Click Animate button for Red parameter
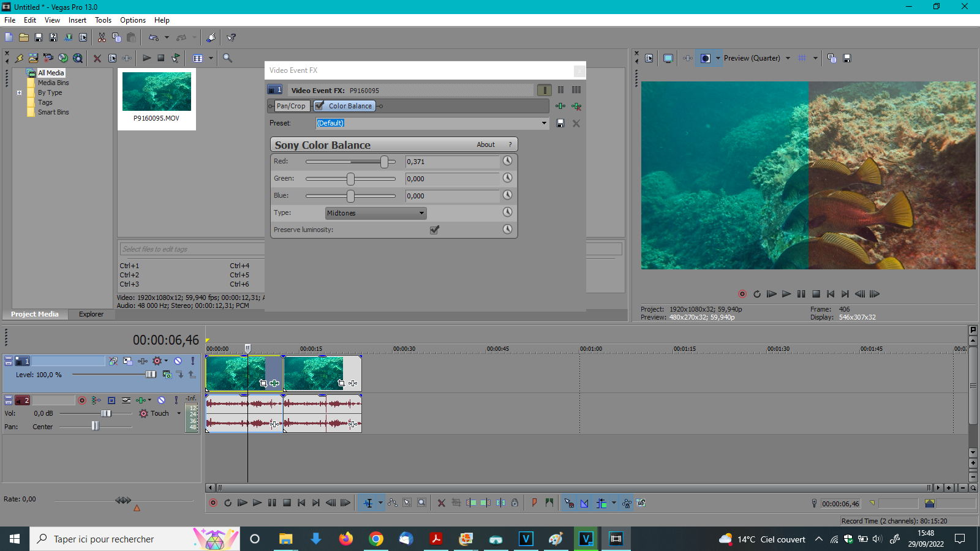 point(507,161)
